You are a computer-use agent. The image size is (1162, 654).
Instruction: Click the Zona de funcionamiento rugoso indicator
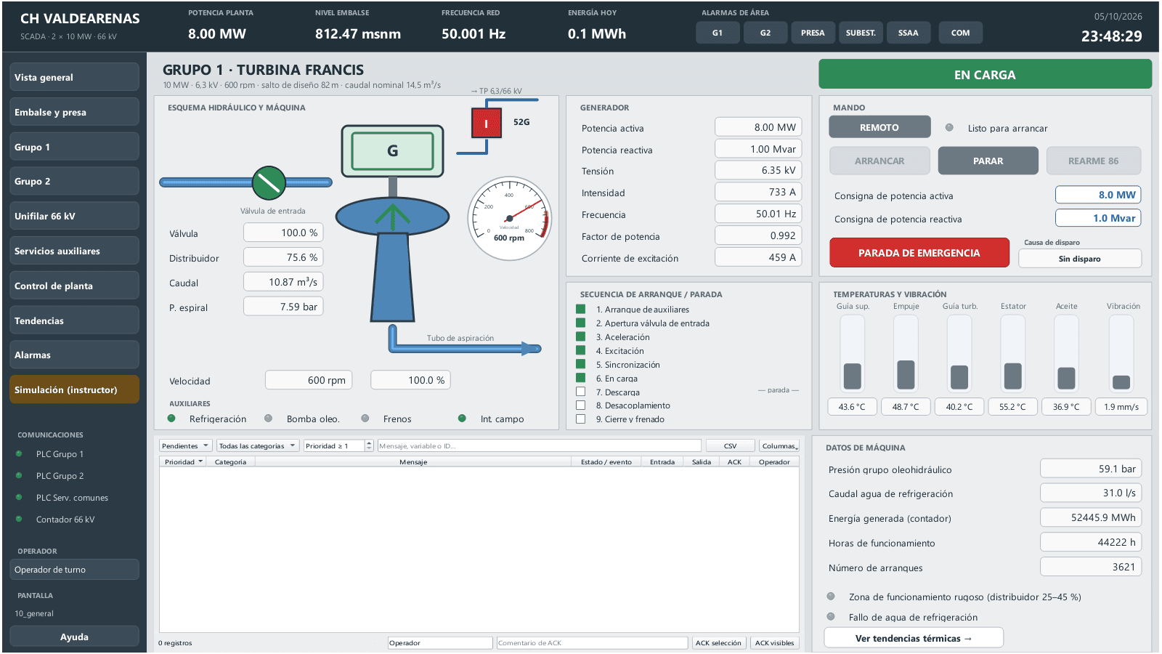(x=831, y=597)
